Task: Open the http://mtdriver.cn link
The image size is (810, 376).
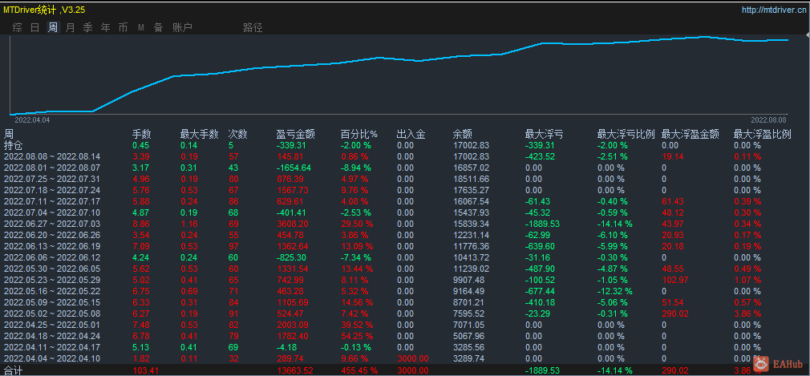Action: 775,10
